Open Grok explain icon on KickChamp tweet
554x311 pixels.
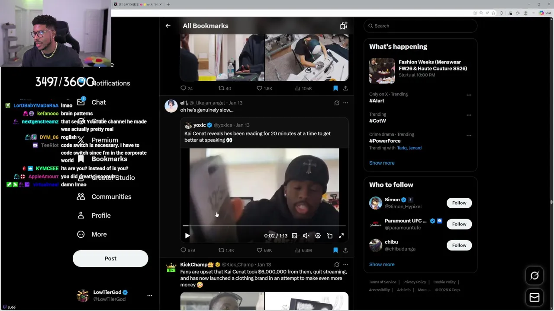[x=337, y=264]
